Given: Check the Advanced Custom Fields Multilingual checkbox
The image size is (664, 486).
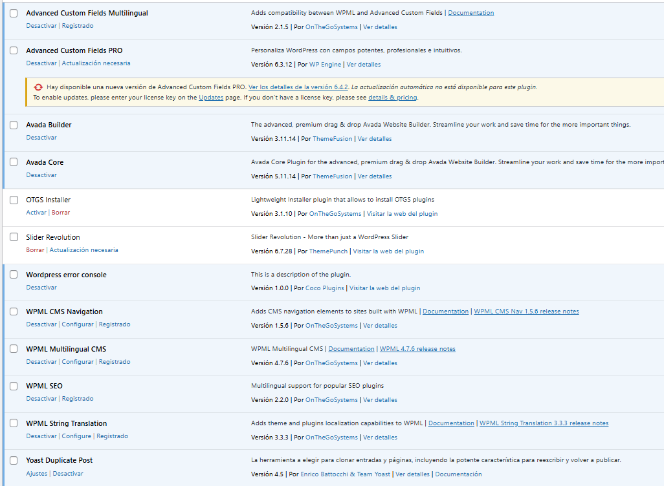Looking at the screenshot, I should point(14,13).
